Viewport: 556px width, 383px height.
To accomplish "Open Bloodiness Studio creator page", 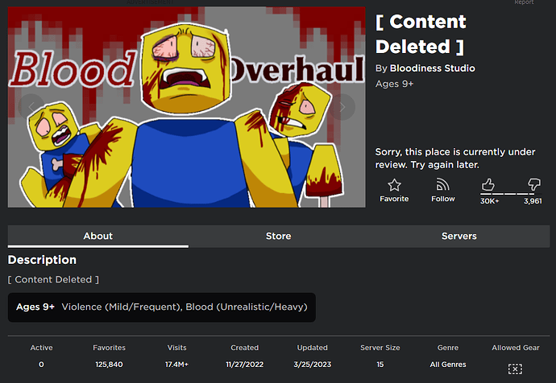I will 432,68.
